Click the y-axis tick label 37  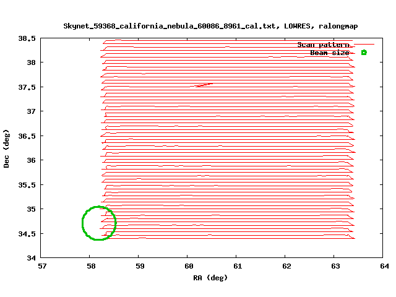pyautogui.click(x=31, y=111)
